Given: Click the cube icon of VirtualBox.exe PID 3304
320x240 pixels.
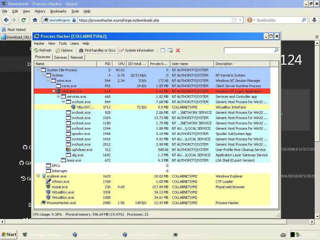Looking at the screenshot, I should (x=48, y=192).
